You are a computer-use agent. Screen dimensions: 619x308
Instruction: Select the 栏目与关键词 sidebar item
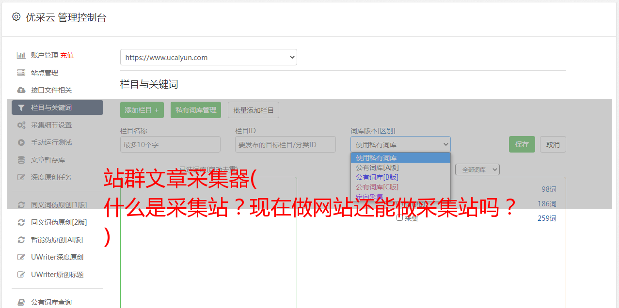57,108
